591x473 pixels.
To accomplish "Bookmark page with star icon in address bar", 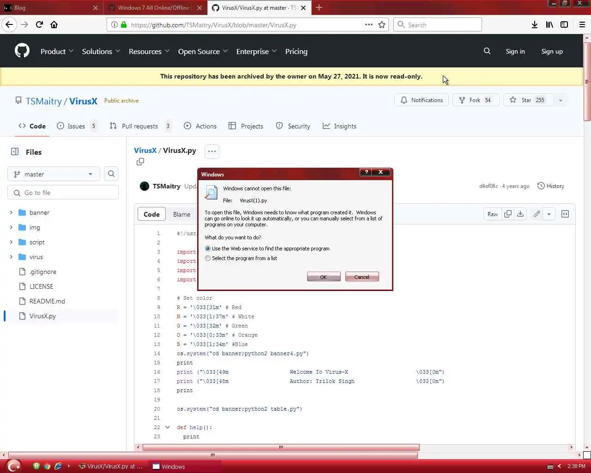I will click(382, 24).
